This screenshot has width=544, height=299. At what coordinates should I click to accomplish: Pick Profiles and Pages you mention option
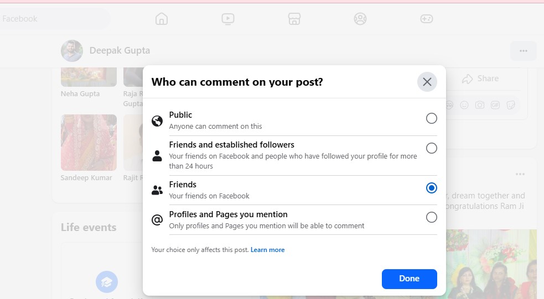tap(431, 218)
